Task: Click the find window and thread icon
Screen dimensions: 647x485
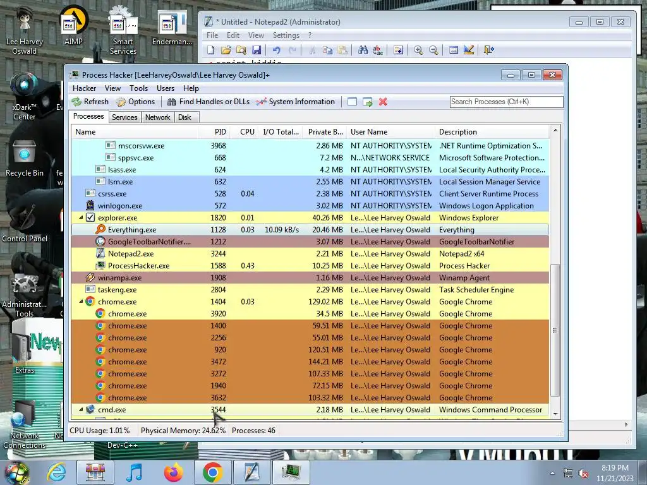Action: (367, 102)
